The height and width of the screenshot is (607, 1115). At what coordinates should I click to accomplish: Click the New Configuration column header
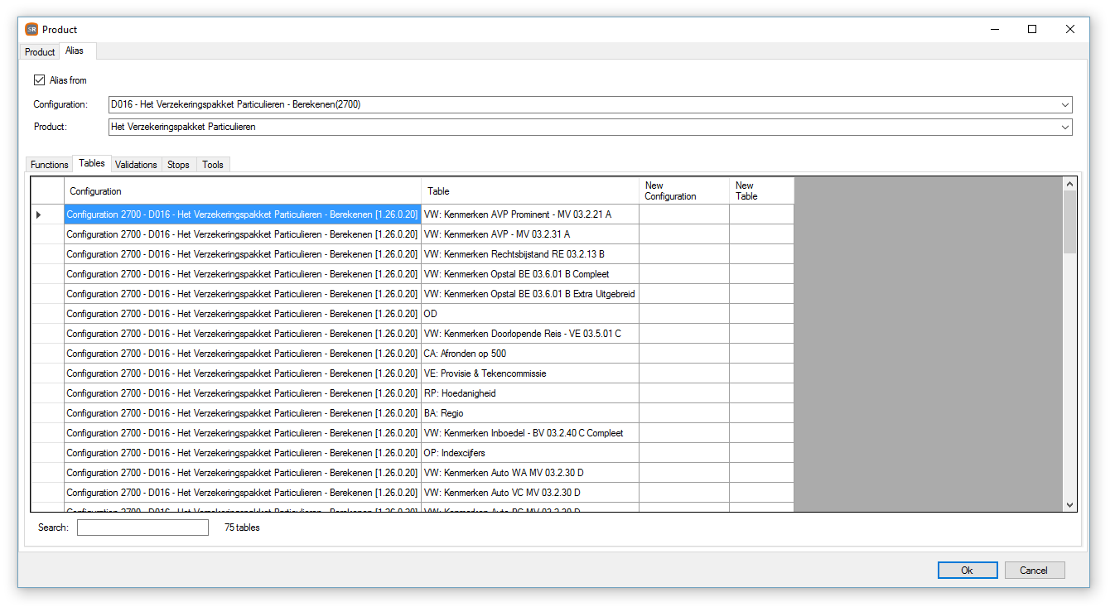click(684, 191)
